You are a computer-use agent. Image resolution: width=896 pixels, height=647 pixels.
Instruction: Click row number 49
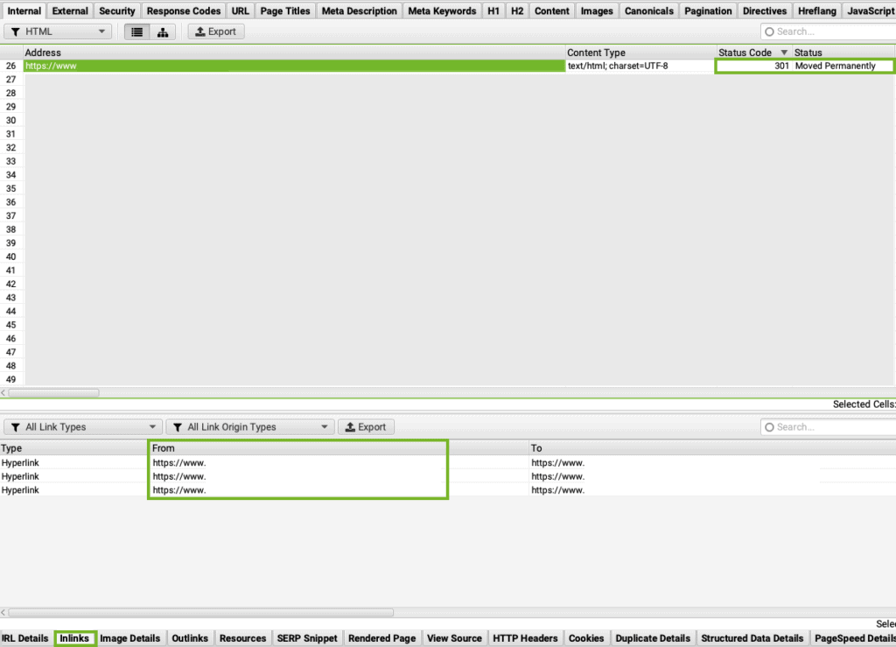coord(10,379)
